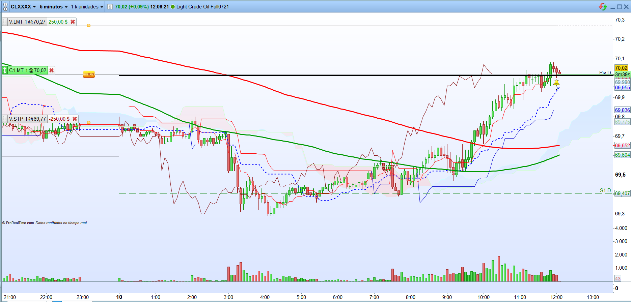631x302 pixels.
Task: Click the instrument info icon
Action: coord(110,7)
